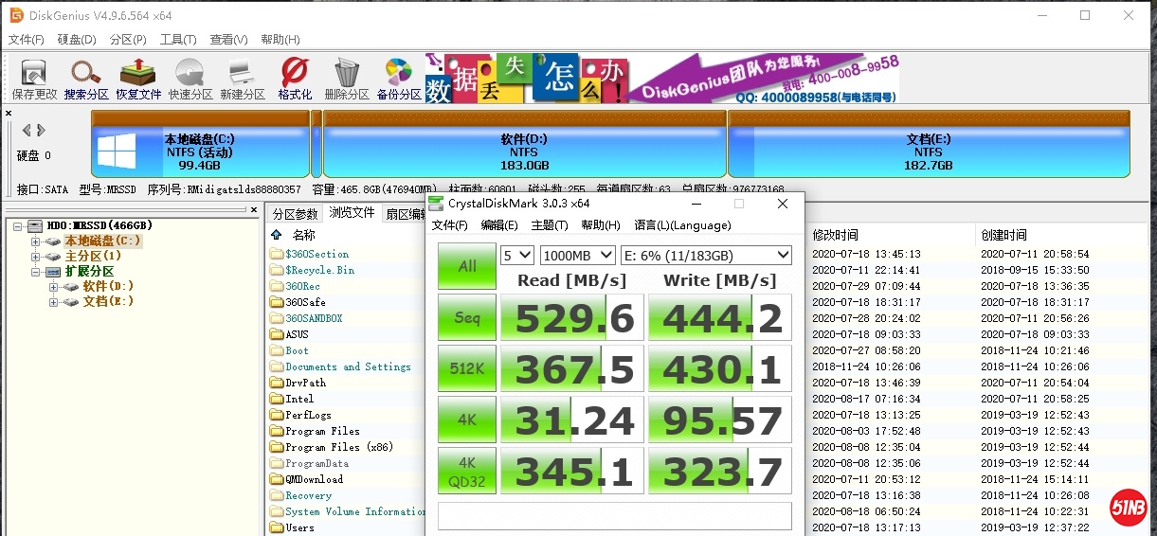
Task: Click the Format (格式化) toolbar icon
Action: coord(295,78)
